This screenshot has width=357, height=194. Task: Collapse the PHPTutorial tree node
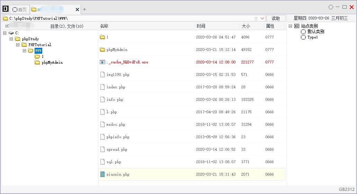pyautogui.click(x=18, y=45)
